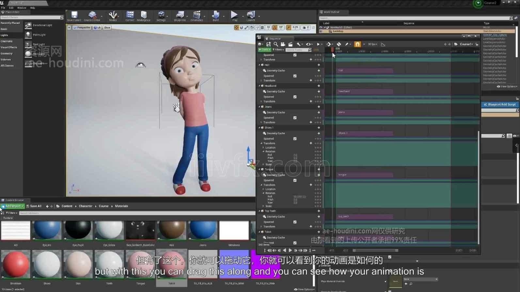Open the File menu
Image resolution: width=520 pixels, height=292 pixels.
[x=3, y=8]
